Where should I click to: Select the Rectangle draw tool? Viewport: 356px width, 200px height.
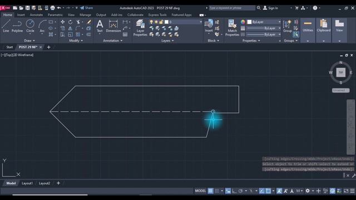(51, 22)
